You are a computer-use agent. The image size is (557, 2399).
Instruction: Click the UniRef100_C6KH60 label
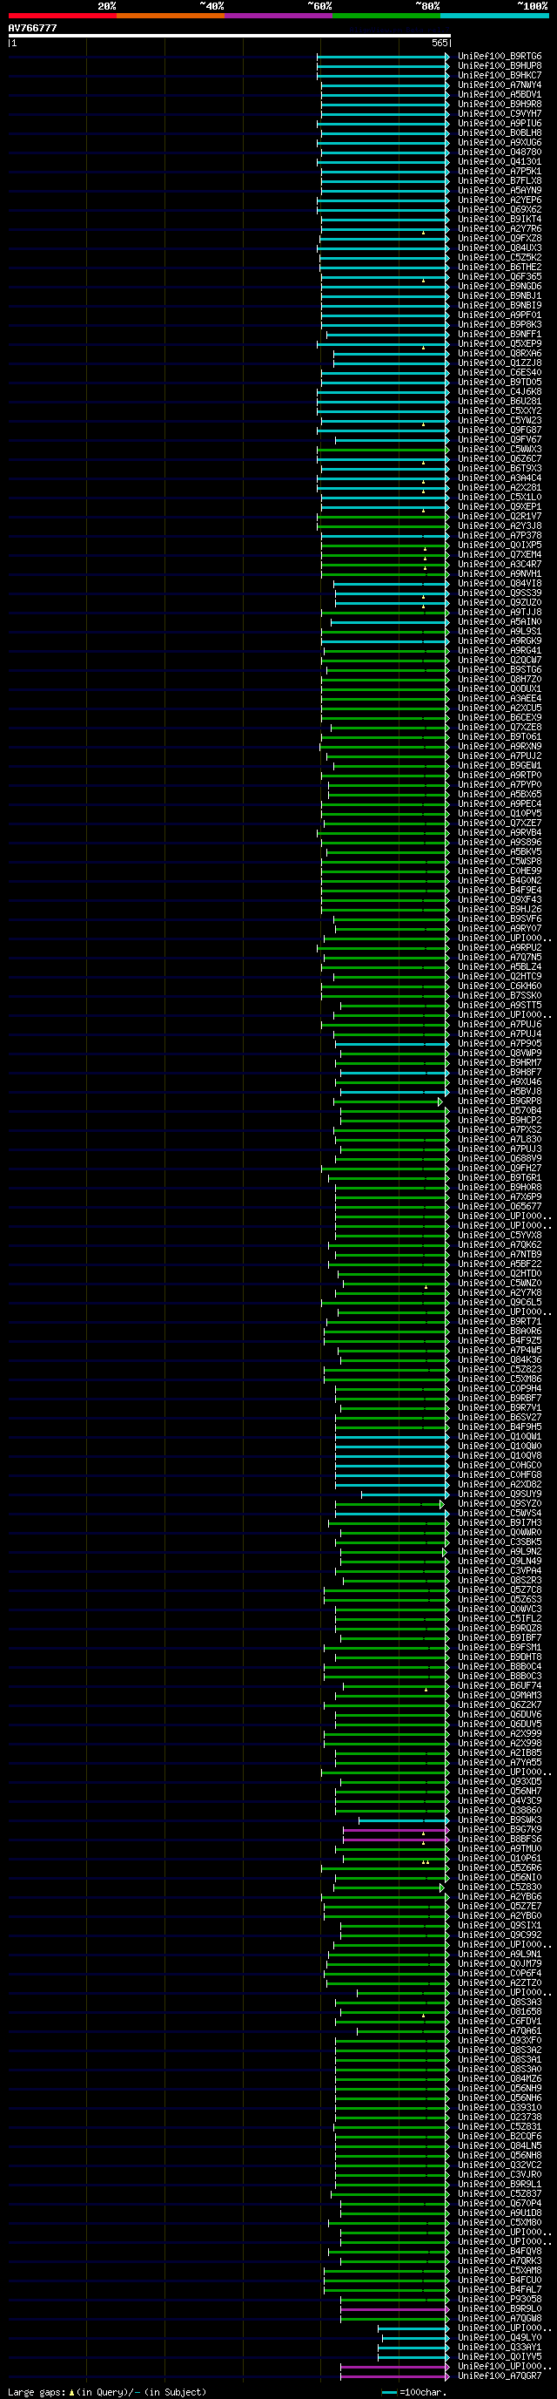(x=500, y=986)
